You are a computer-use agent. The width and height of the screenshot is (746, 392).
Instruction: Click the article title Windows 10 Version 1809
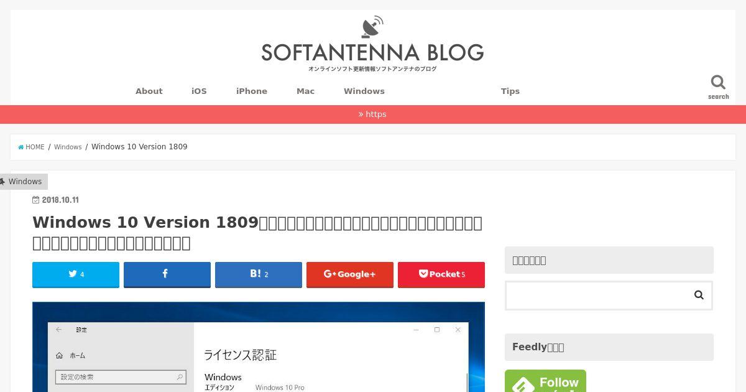click(257, 232)
